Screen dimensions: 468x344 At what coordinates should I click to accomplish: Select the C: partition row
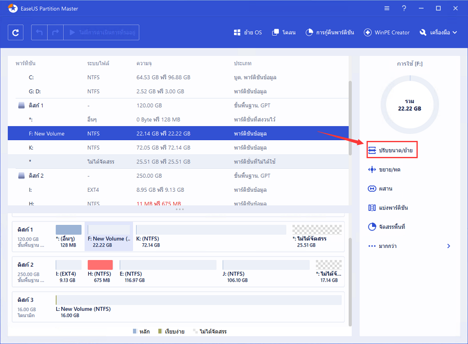coord(178,77)
